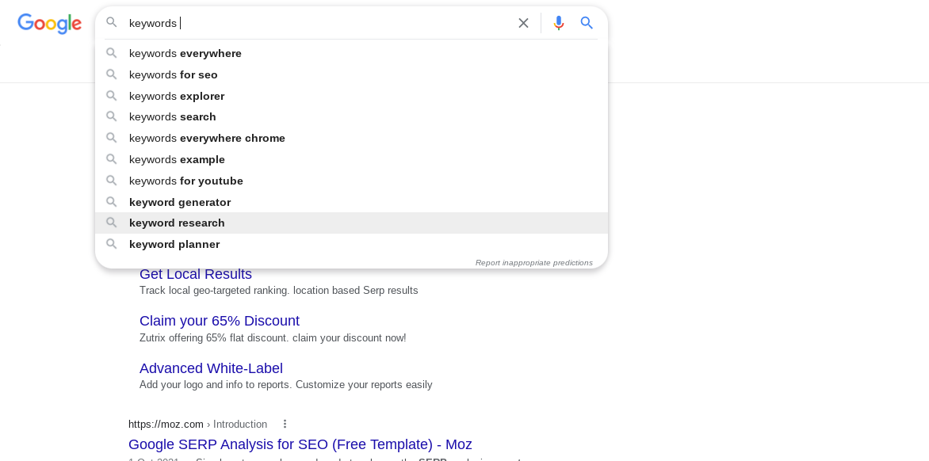Screen dimensions: 929x461
Task: Clear the search box with the X icon
Action: (x=523, y=23)
